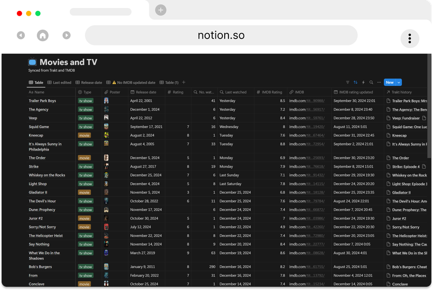This screenshot has width=433, height=290.
Task: Open the Poster column header menu
Action: coord(112,92)
